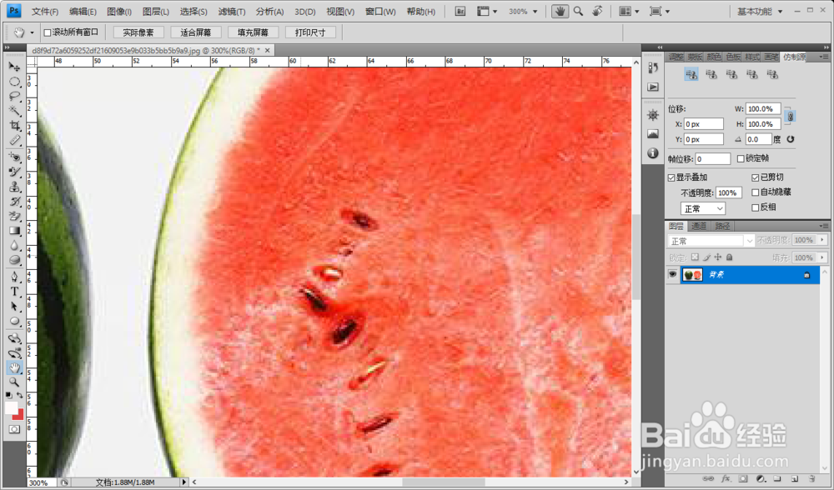Switch to the 路径 tab

(722, 226)
